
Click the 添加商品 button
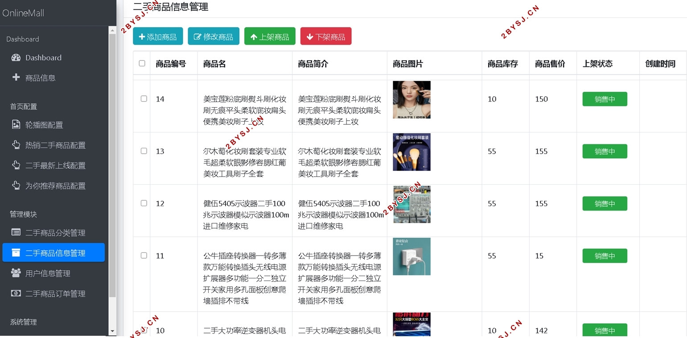158,37
